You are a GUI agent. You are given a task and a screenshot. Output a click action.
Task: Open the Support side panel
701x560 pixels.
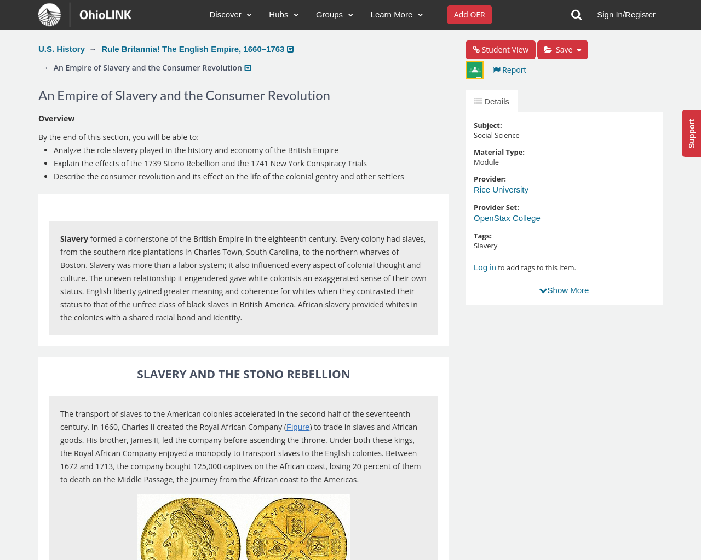pyautogui.click(x=691, y=133)
